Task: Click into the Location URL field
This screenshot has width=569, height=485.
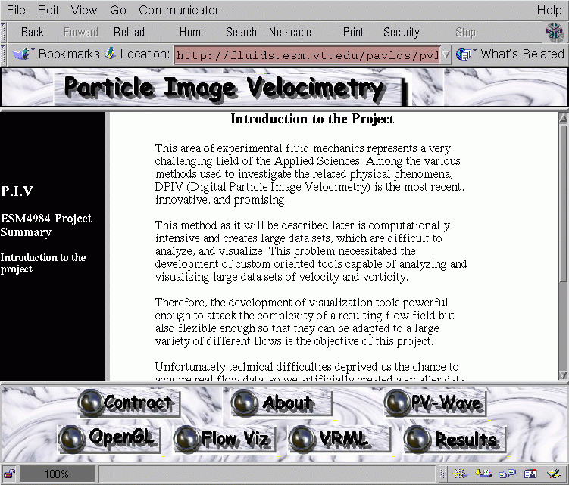Action: [x=308, y=55]
